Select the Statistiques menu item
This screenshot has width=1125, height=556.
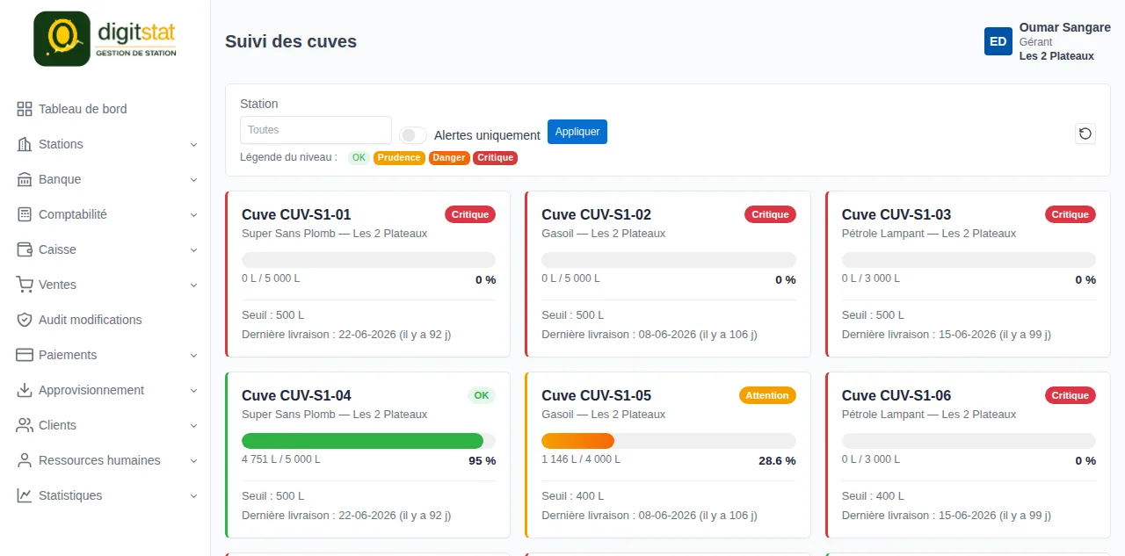(x=105, y=495)
